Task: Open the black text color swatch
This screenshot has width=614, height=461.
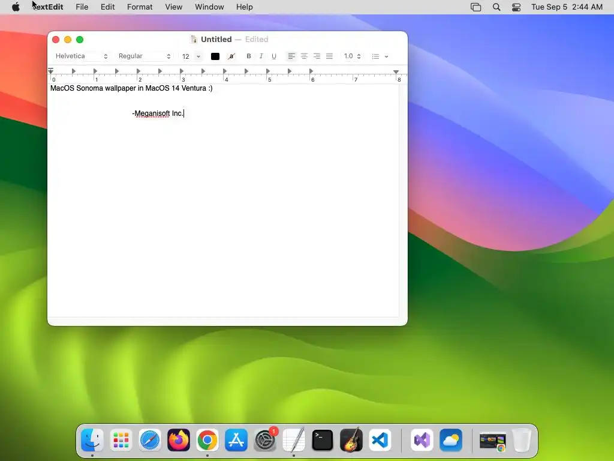Action: tap(215, 56)
